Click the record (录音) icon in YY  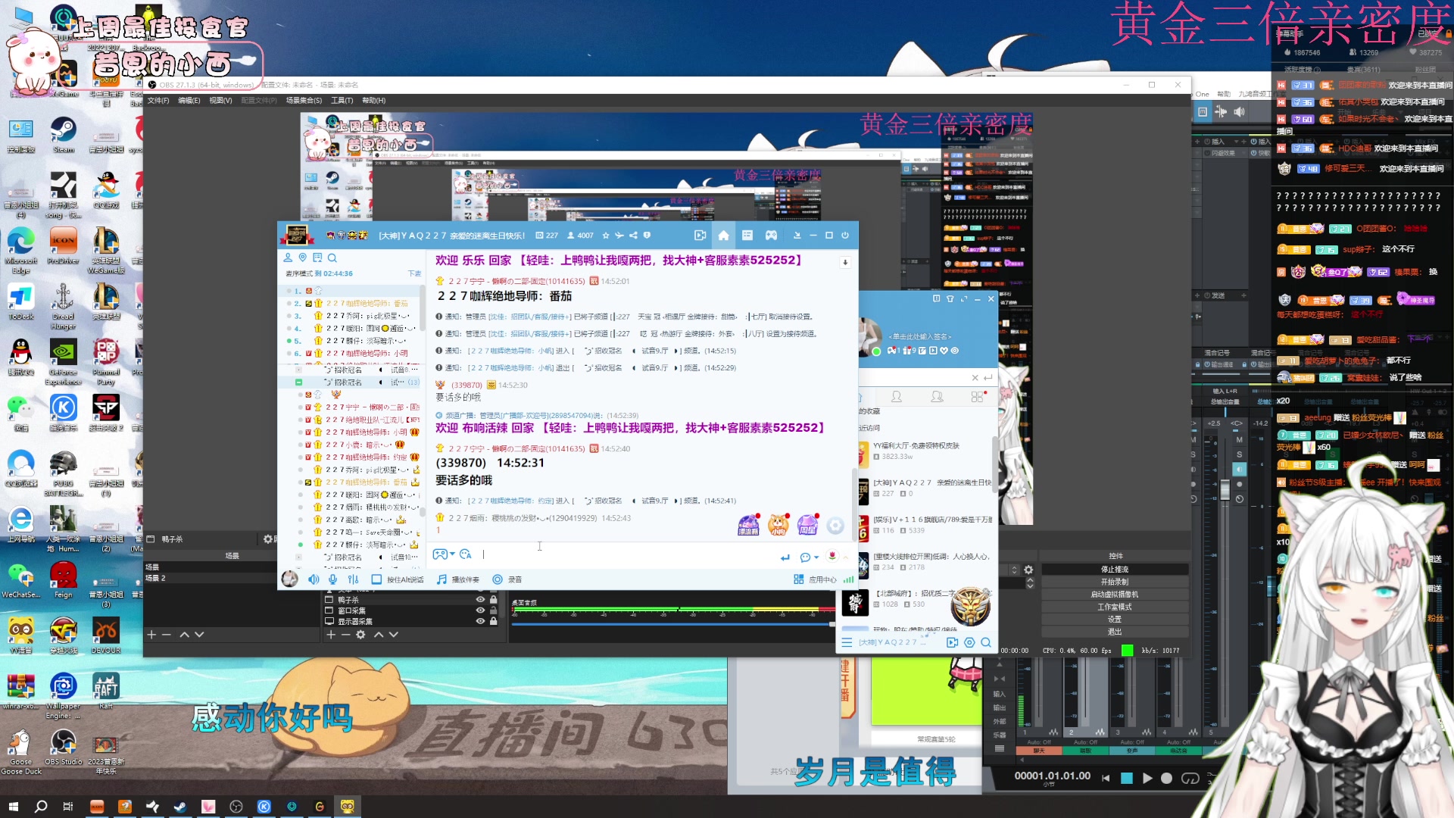pos(498,579)
